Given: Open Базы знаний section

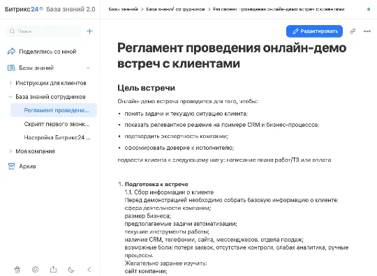Looking at the screenshot, I should click(x=36, y=68).
